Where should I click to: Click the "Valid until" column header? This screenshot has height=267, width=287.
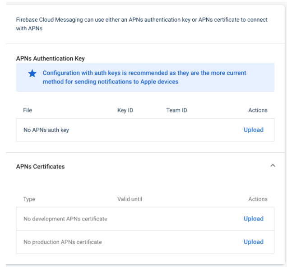(130, 199)
